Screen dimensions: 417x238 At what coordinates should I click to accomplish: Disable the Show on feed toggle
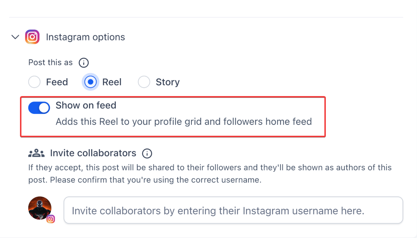tap(39, 108)
